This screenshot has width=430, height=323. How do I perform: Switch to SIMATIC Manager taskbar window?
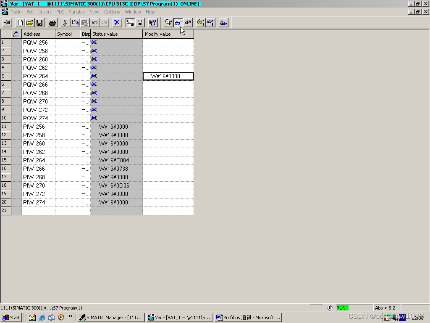(111, 318)
